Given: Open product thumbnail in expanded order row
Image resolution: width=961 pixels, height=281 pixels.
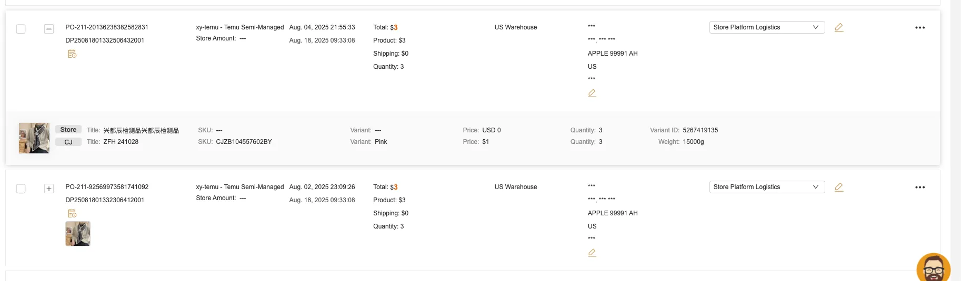Looking at the screenshot, I should coord(34,138).
